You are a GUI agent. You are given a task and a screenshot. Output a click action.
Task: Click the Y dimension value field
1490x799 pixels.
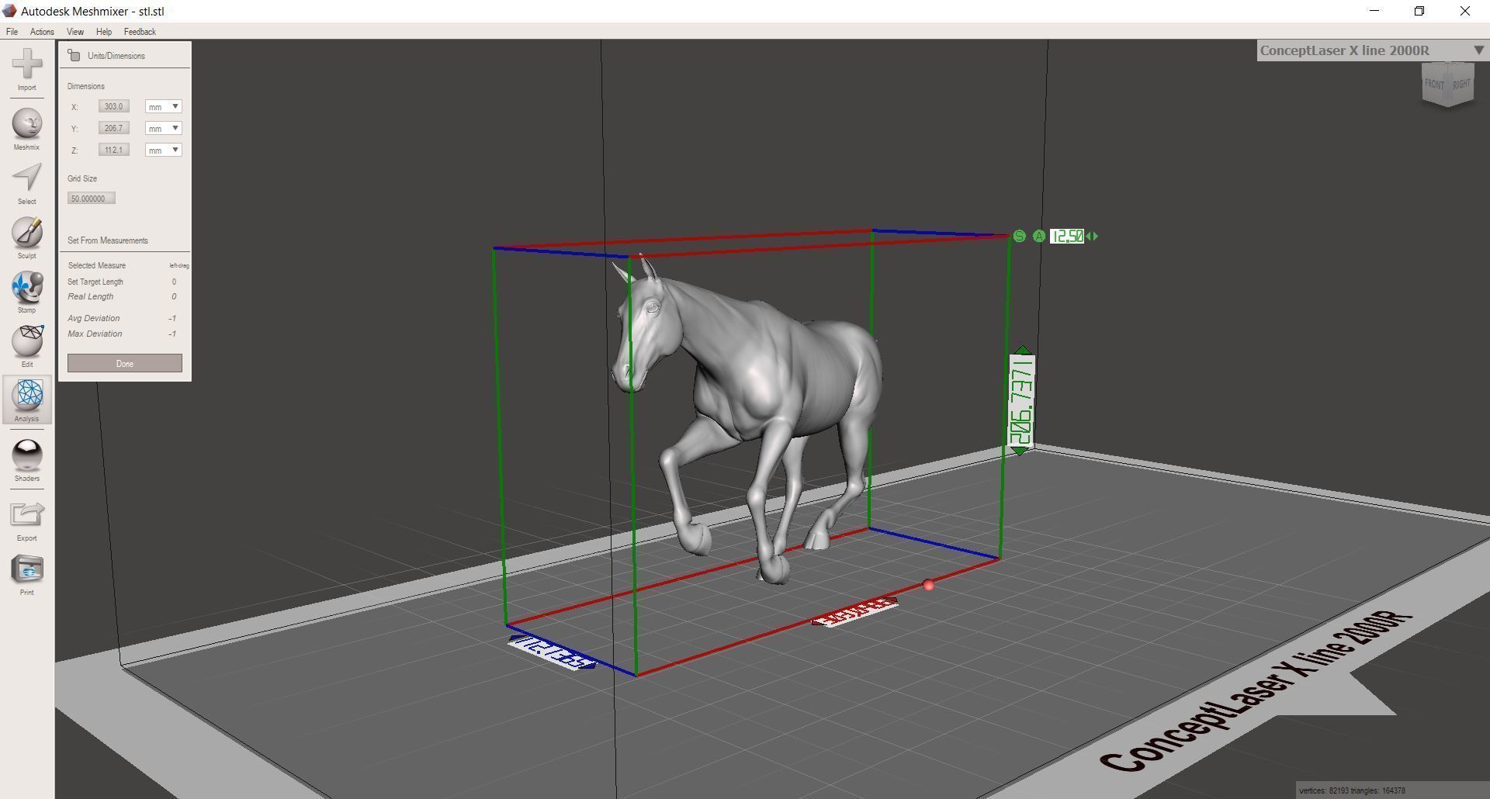tap(113, 128)
